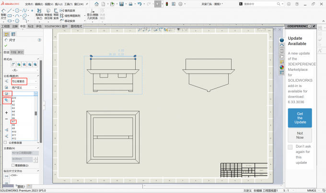Click the Smart Dimension tool

(x=3, y=14)
